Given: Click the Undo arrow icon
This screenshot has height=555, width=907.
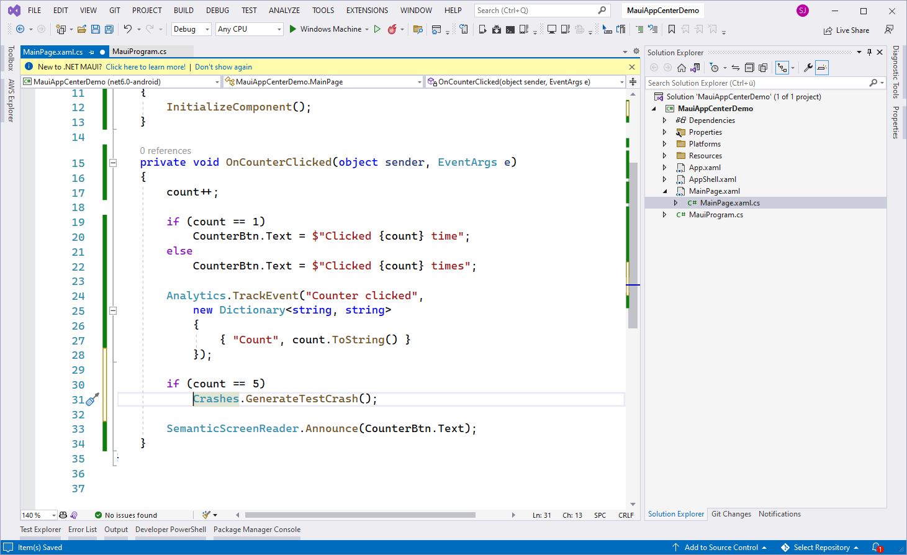Looking at the screenshot, I should click(128, 29).
